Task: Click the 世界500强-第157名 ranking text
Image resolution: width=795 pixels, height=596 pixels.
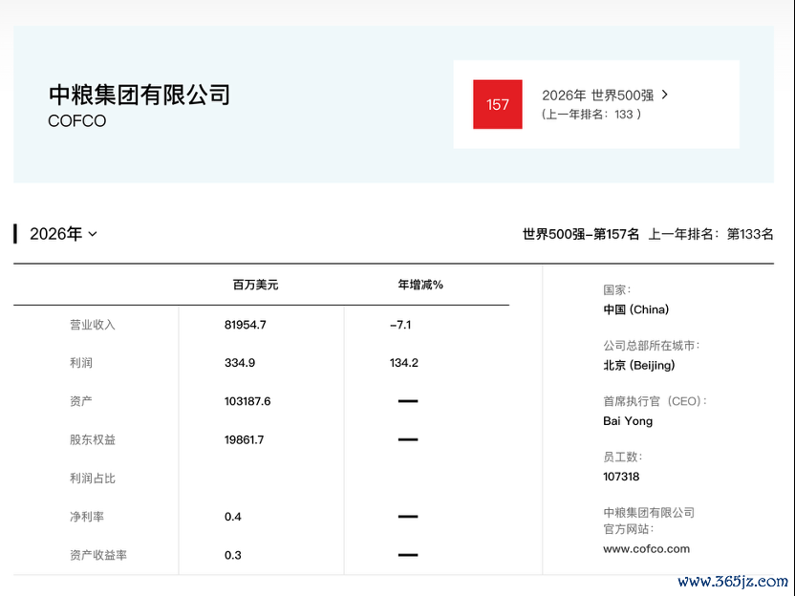Action: pos(581,234)
